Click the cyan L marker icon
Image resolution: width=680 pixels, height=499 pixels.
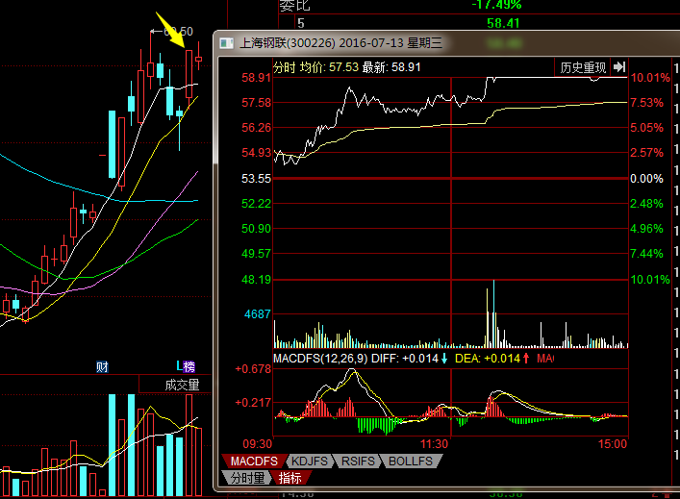point(178,366)
